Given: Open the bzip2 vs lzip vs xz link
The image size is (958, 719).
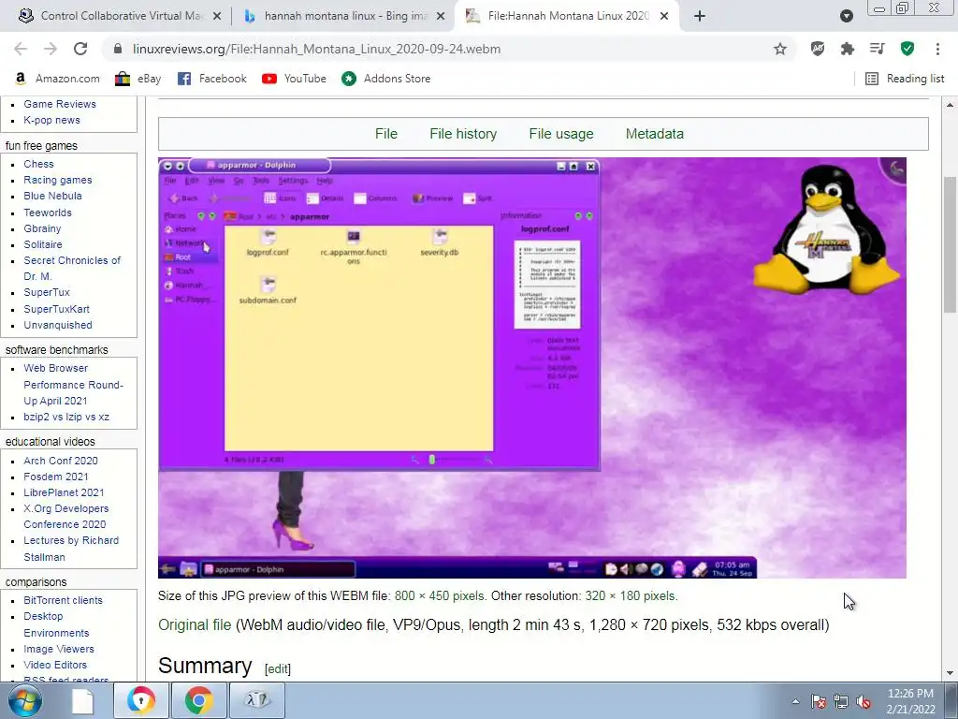Looking at the screenshot, I should click(x=66, y=417).
